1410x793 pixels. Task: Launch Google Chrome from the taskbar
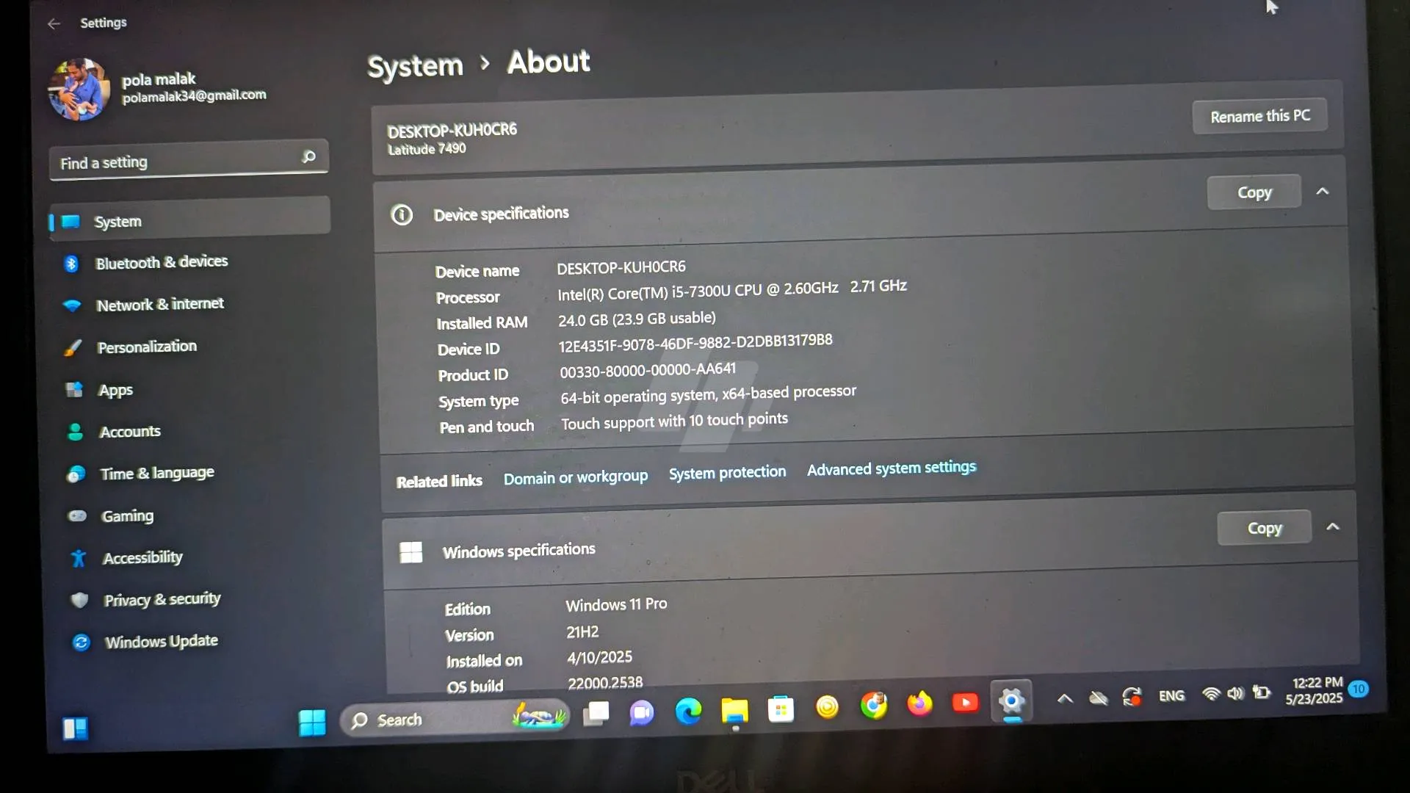[874, 706]
